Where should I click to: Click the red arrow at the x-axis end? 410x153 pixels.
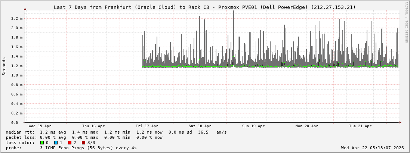[x=400, y=122]
